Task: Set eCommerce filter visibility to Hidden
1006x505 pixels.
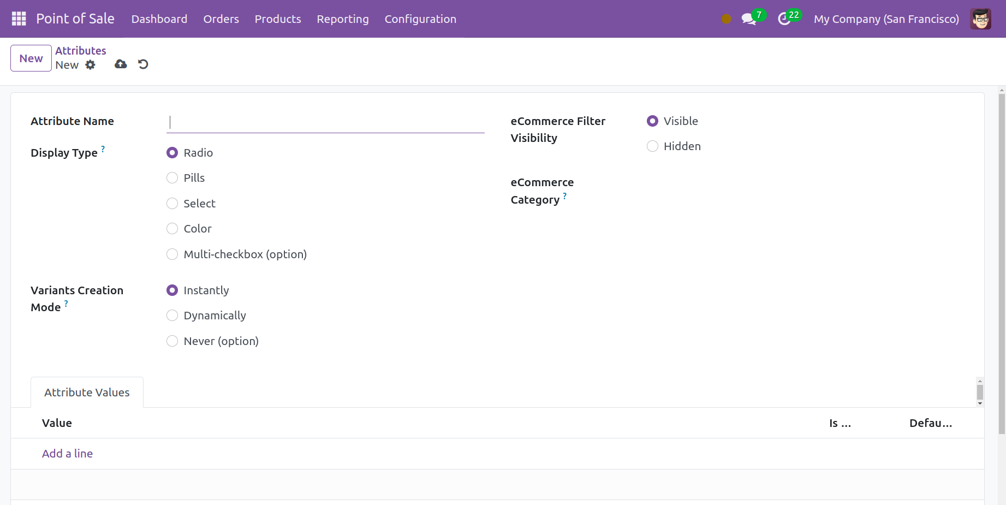Action: coord(652,146)
